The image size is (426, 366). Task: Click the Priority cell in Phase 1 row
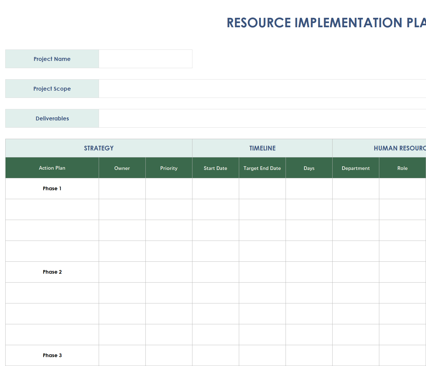tap(169, 189)
